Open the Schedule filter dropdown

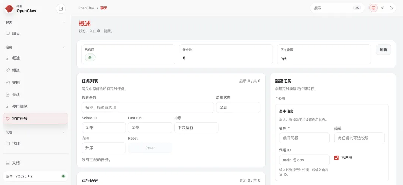click(104, 127)
